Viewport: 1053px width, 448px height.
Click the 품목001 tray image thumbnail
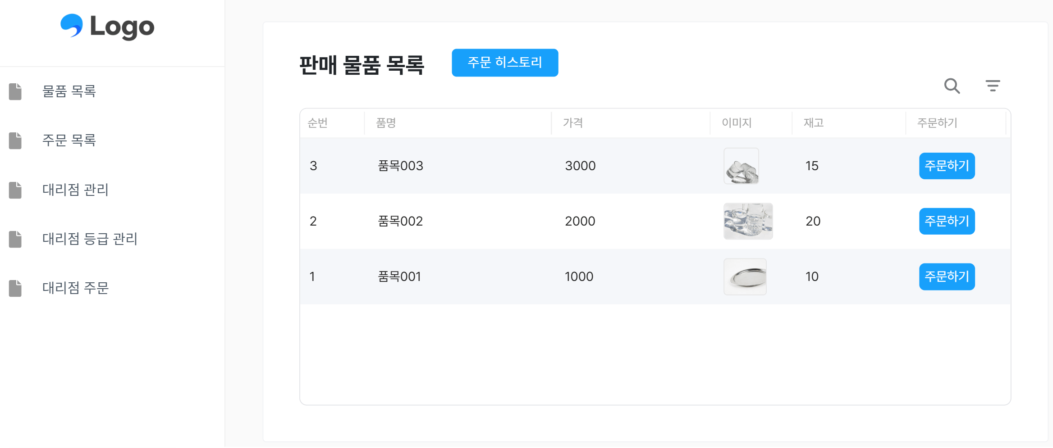click(745, 276)
